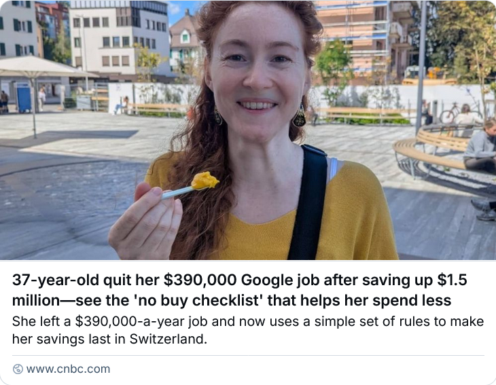Click the word 'Switzerland' in the description

(169, 340)
